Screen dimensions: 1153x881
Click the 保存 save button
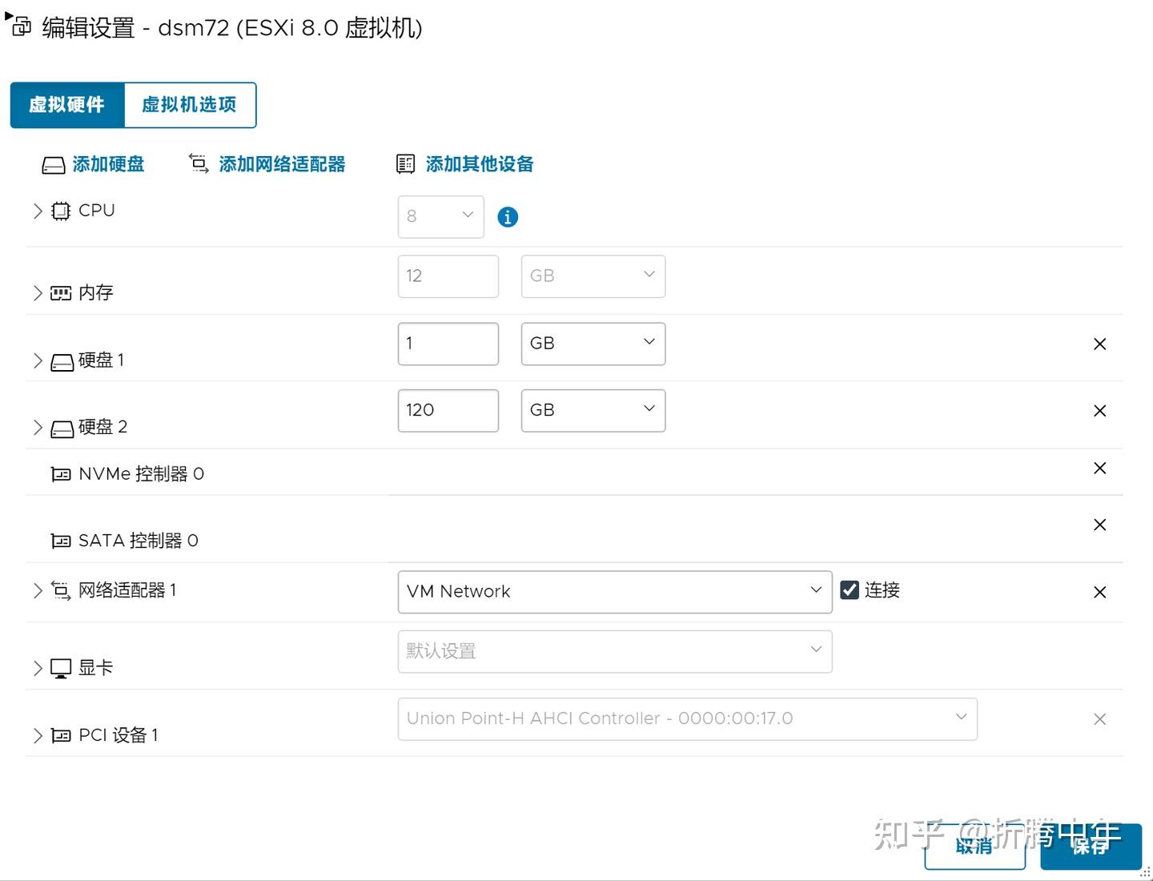(x=1090, y=847)
